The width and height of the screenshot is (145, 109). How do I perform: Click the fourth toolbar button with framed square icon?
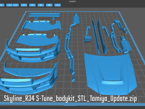point(24,5)
